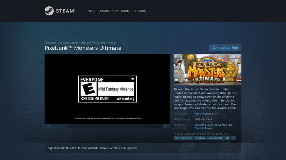This screenshot has width=286, height=160.
Task: Open the COMMUNITY menu
Action: point(109,11)
